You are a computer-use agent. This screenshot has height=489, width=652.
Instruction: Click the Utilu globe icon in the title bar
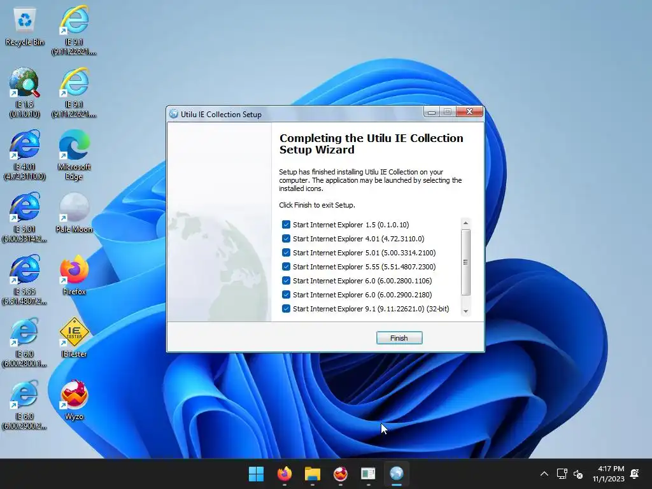coord(174,114)
